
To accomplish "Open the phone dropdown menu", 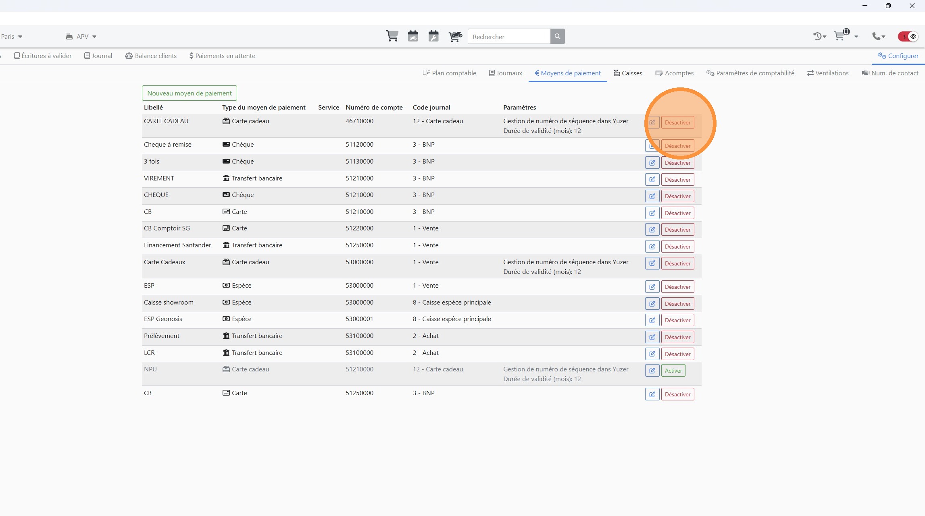I will tap(879, 36).
